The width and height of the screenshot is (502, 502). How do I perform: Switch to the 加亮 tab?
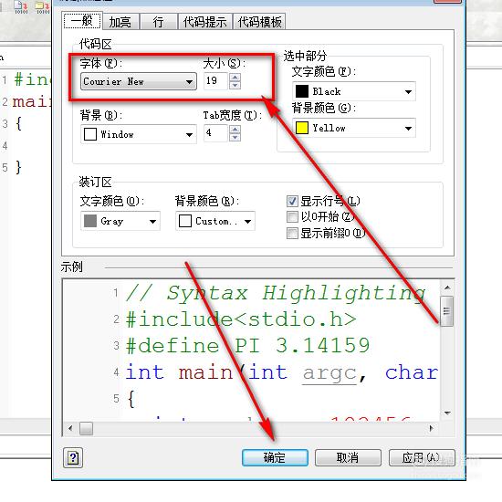[120, 22]
